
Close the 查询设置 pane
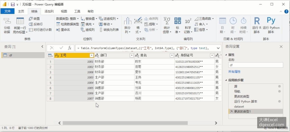(x=281, y=47)
